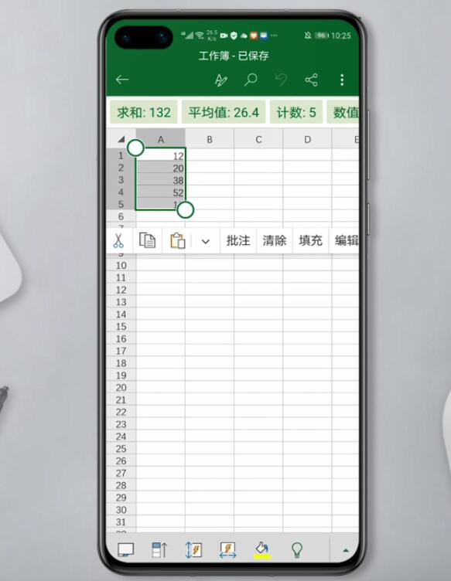Image resolution: width=451 pixels, height=581 pixels.
Task: Tap the scissors cut icon
Action: tap(118, 241)
